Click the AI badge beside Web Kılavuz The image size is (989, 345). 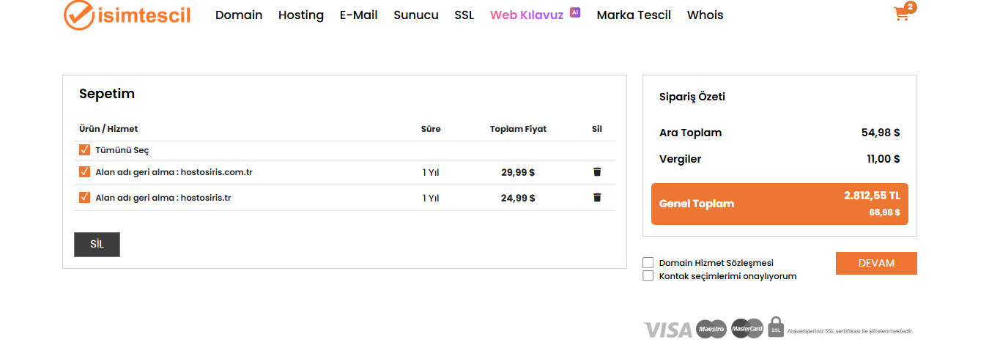coord(575,12)
